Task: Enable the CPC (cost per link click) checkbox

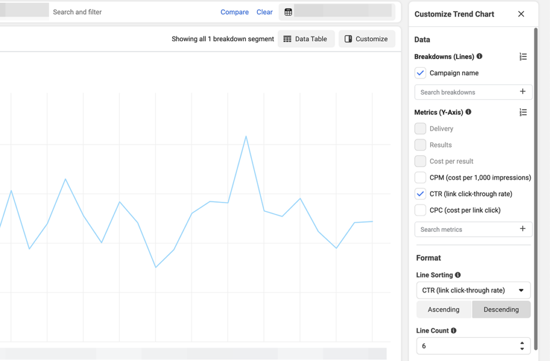Action: pos(420,210)
